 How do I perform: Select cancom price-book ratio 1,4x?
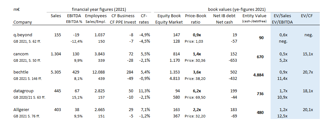pos(197,54)
